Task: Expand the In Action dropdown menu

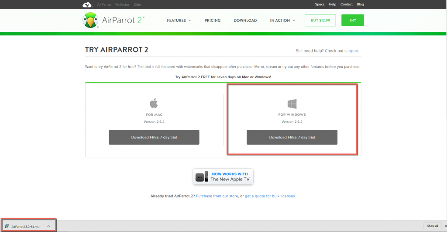Action: point(282,21)
